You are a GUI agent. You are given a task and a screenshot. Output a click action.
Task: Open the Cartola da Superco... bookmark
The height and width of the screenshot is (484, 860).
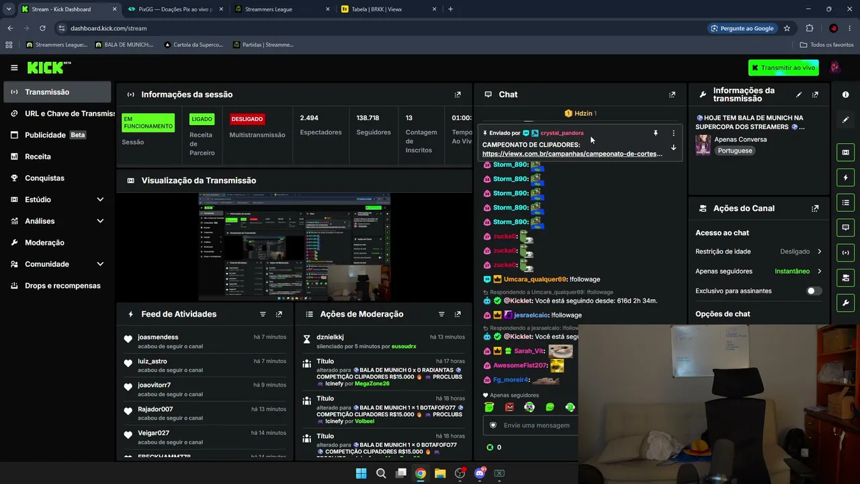193,45
